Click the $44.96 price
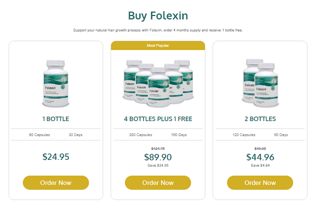The width and height of the screenshot is (310, 201). pyautogui.click(x=260, y=157)
